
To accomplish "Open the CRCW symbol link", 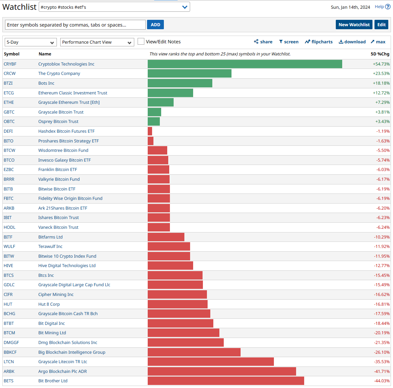I will 9,74.
